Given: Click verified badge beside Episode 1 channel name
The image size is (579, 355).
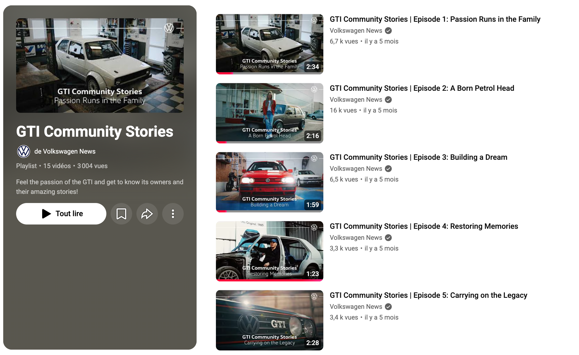Looking at the screenshot, I should (388, 31).
